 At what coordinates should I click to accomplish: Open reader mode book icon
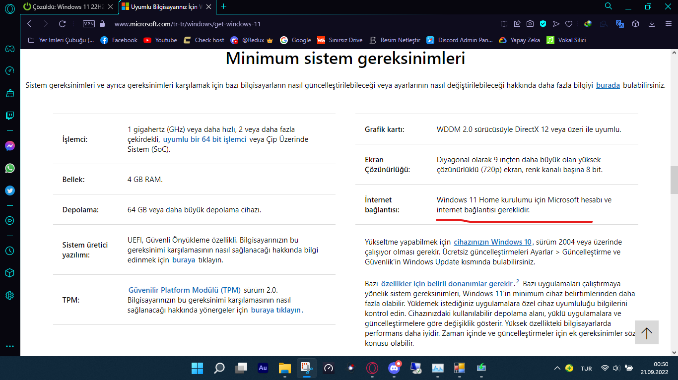(504, 24)
